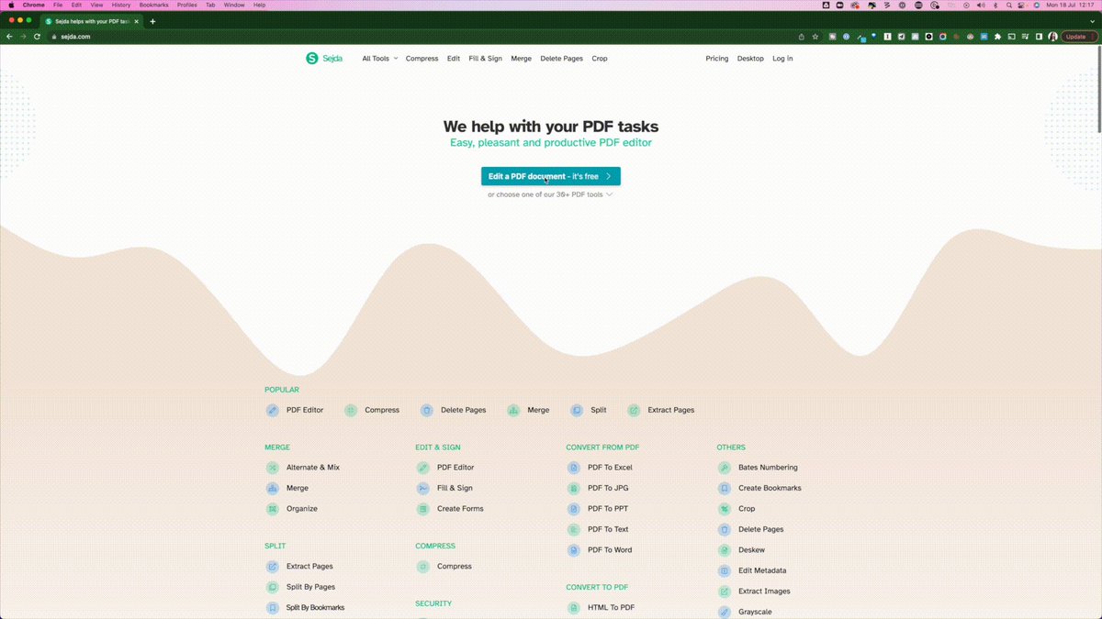
Task: Click the Extract Pages icon under Popular
Action: 634,410
